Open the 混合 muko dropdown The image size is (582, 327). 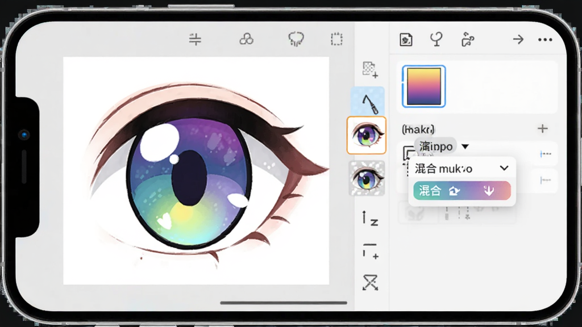[x=462, y=169]
